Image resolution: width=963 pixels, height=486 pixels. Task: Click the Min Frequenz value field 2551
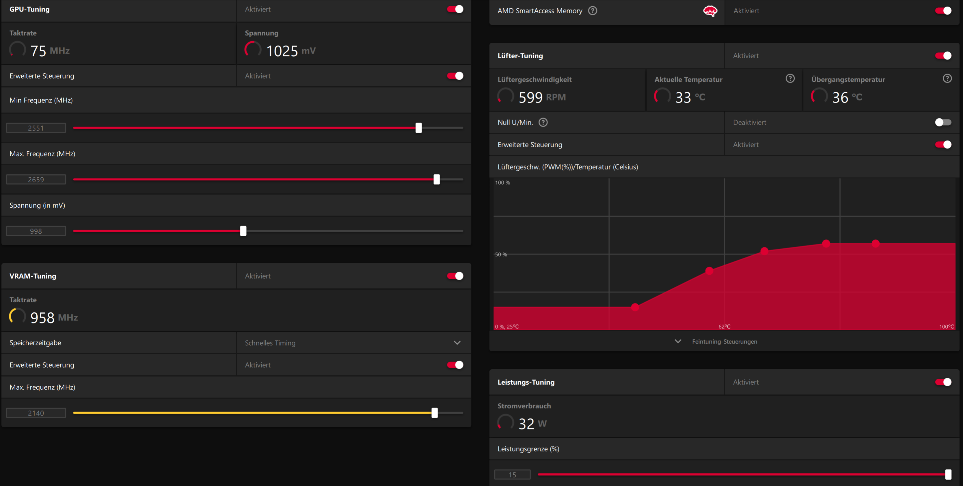(36, 128)
